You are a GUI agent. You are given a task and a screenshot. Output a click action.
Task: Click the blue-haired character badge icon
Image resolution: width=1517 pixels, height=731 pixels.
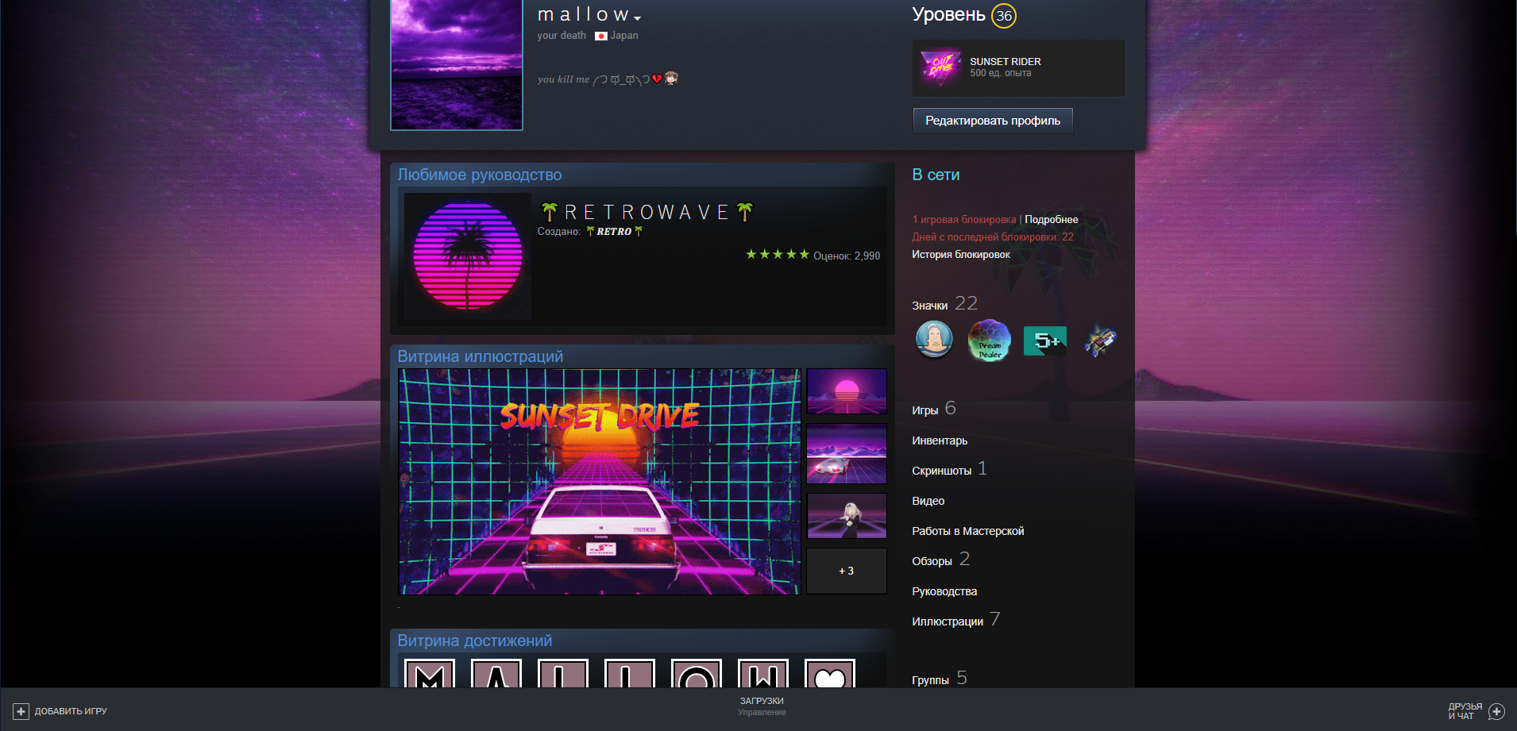point(934,340)
